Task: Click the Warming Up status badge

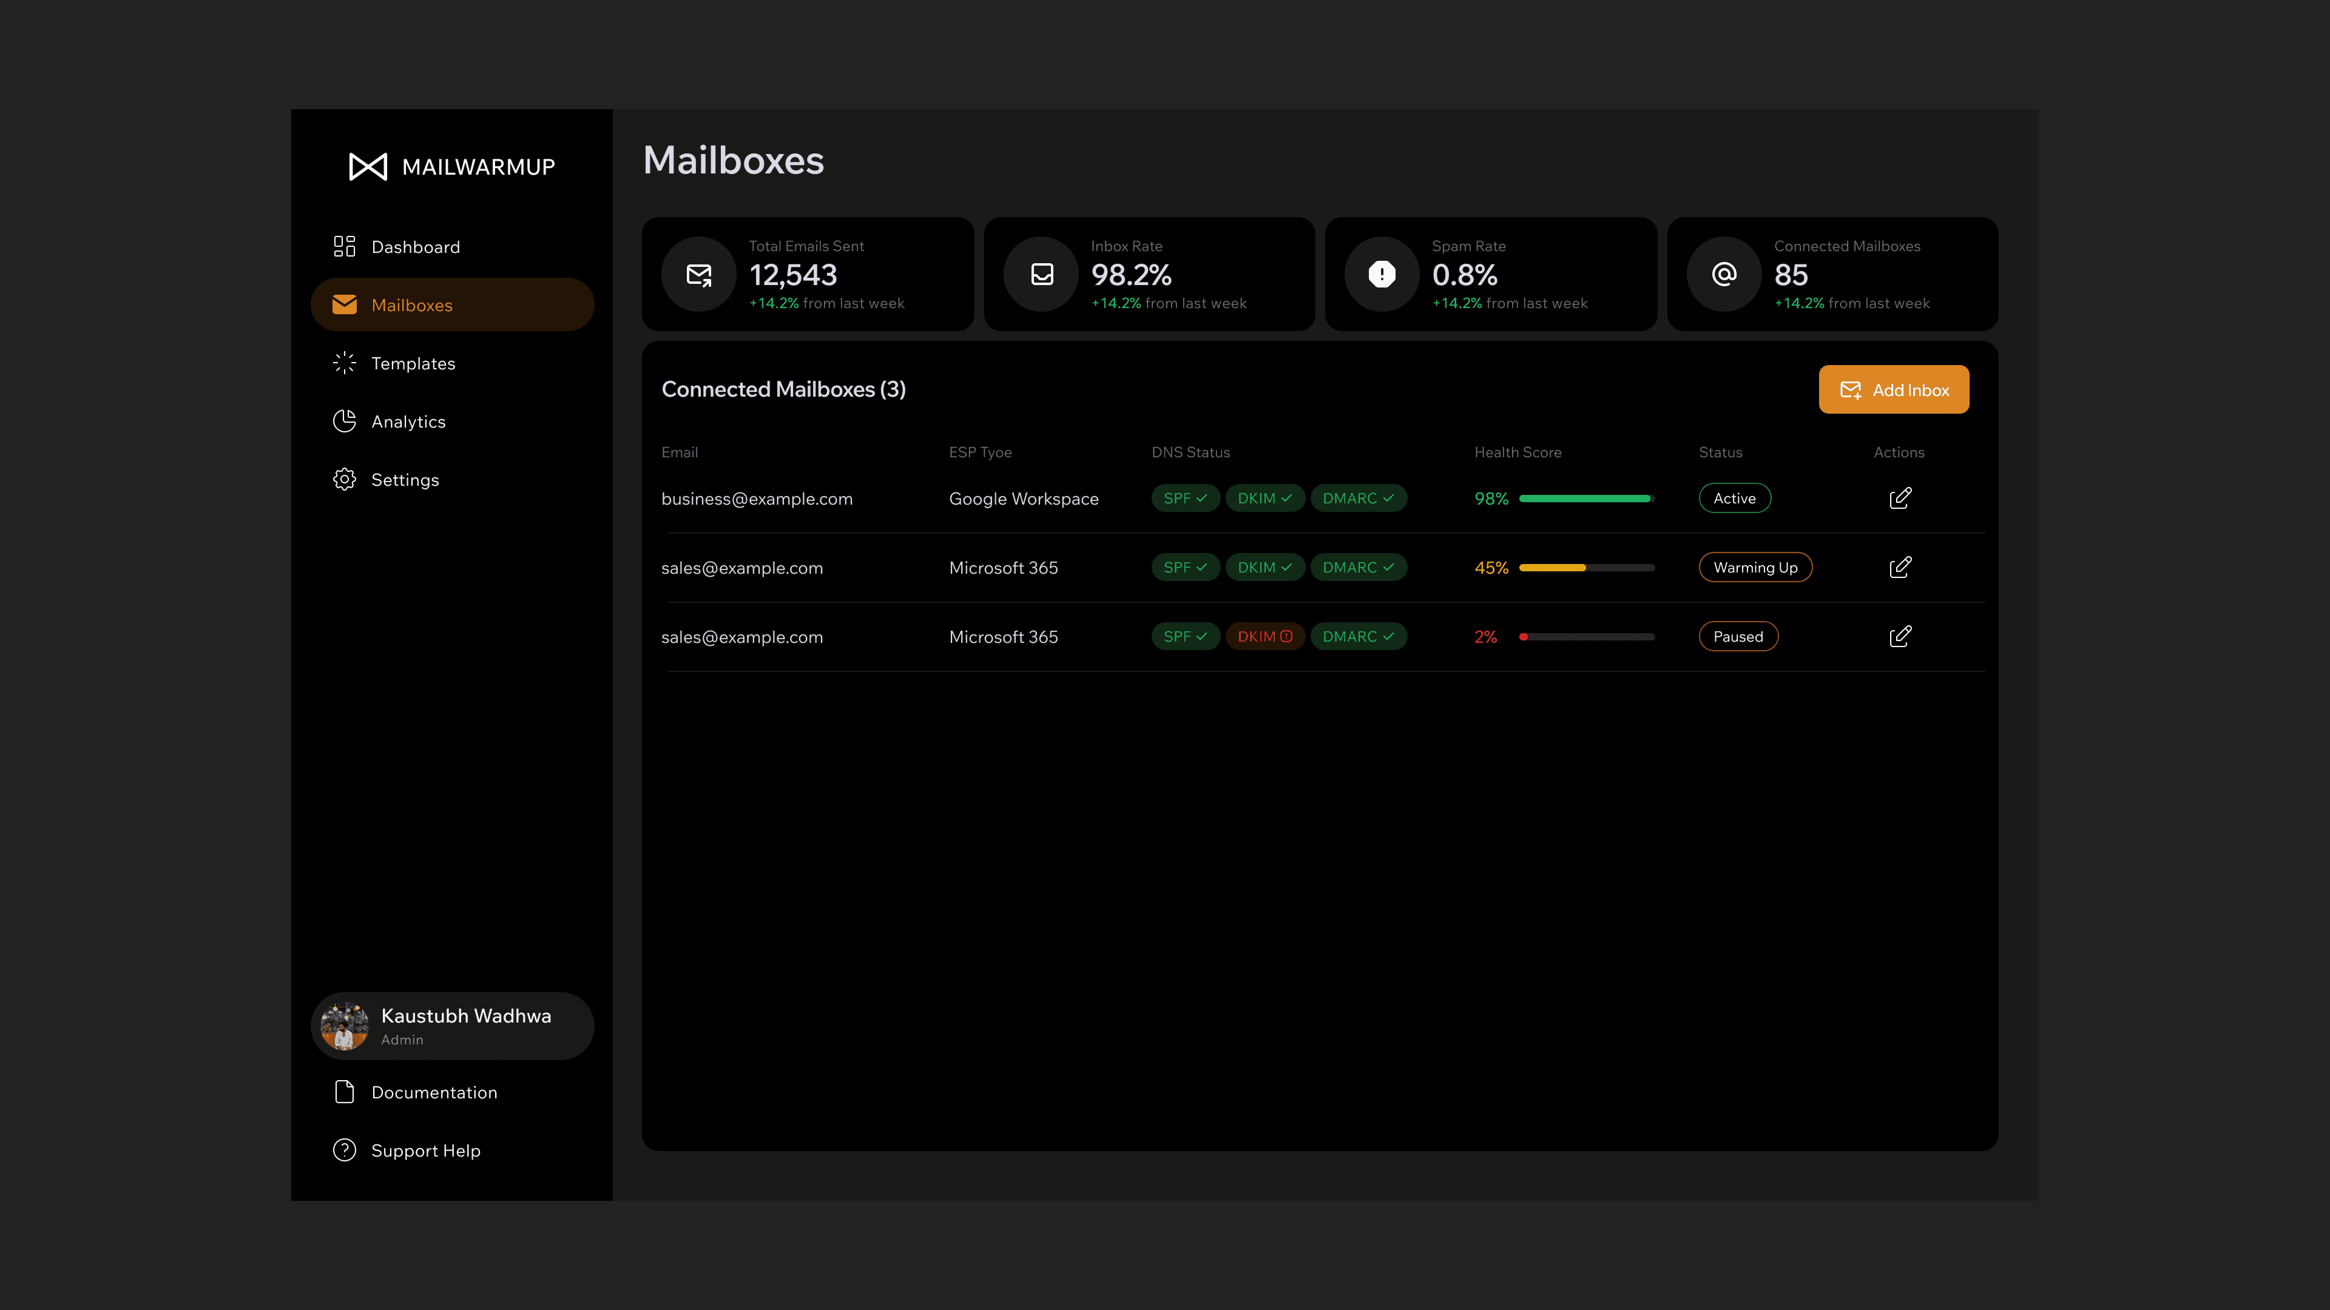Action: tap(1755, 567)
